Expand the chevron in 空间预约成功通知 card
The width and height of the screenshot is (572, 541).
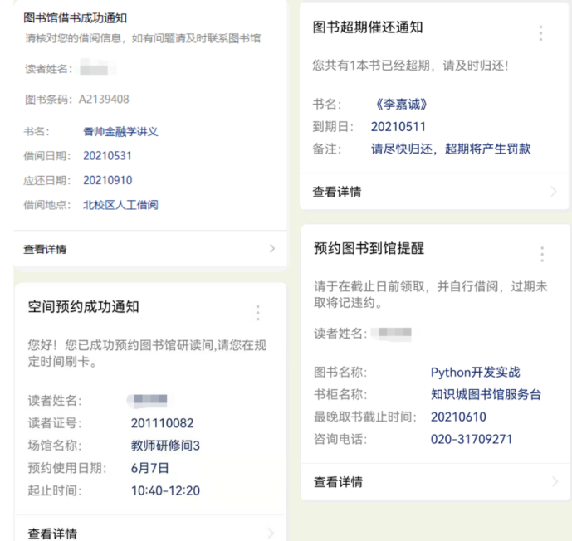point(271,533)
